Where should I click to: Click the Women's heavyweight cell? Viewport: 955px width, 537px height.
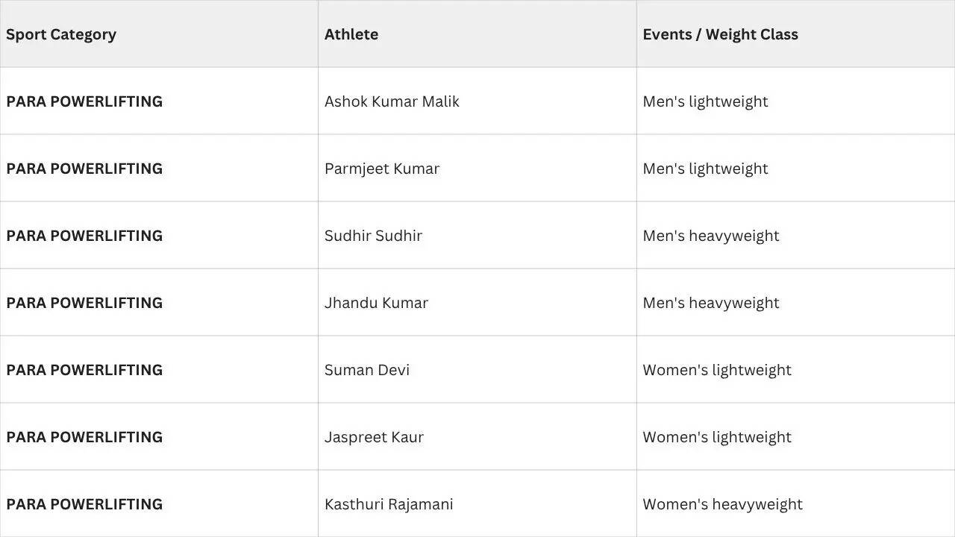click(x=795, y=503)
